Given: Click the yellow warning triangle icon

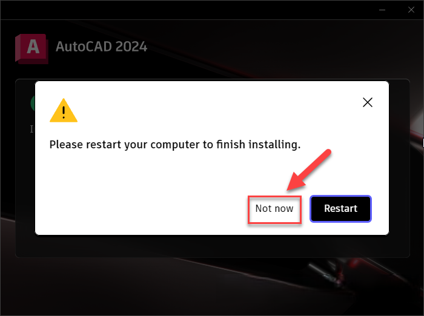Looking at the screenshot, I should click(64, 111).
